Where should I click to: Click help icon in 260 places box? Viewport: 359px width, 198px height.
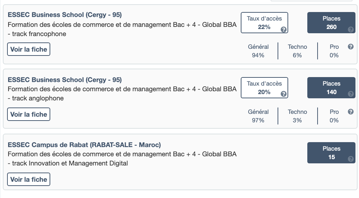click(351, 29)
